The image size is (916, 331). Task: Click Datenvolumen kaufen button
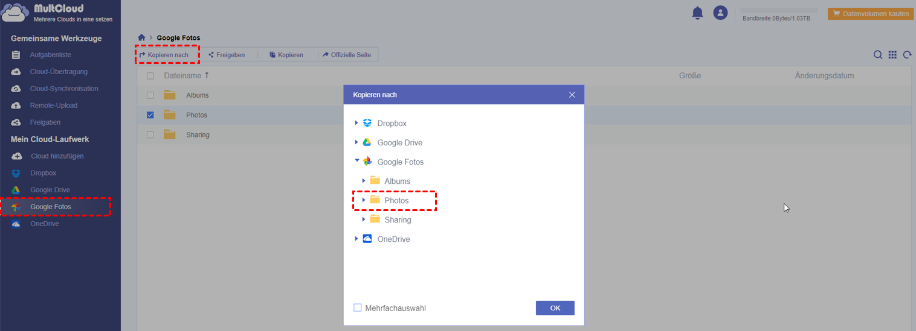870,13
